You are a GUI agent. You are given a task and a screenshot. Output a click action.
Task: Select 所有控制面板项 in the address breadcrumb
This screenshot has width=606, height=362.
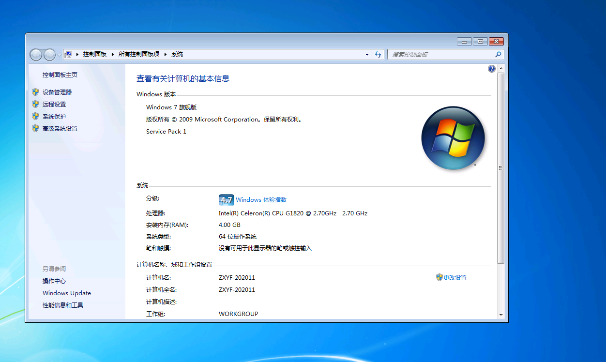[x=139, y=54]
